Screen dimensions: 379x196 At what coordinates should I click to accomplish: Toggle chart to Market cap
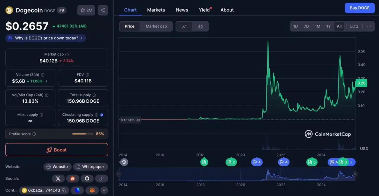156,26
